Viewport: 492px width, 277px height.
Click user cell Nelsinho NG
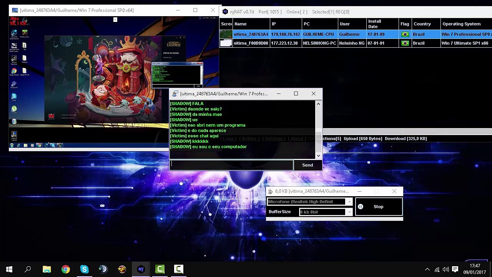click(x=352, y=43)
